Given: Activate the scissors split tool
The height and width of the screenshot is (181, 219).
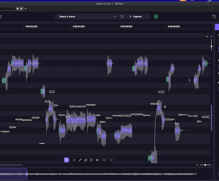Looking at the screenshot, I should click(x=91, y=160).
